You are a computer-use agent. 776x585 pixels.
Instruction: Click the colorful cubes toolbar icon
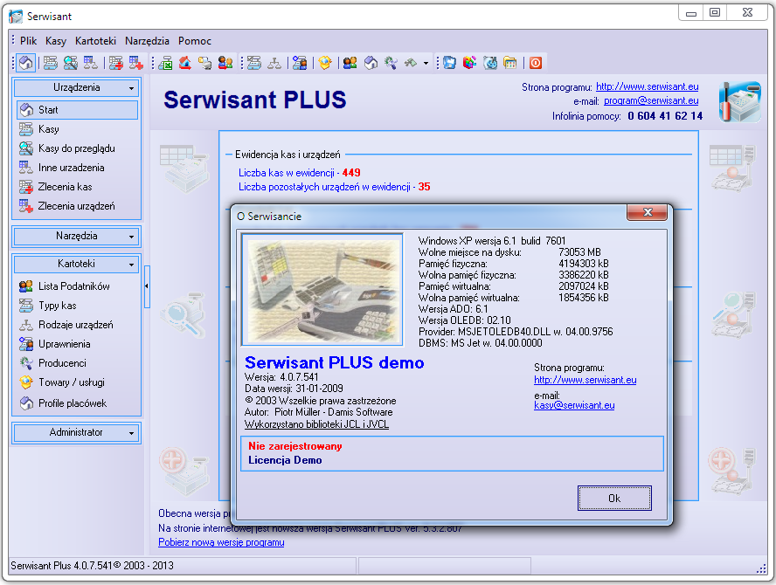coord(469,63)
